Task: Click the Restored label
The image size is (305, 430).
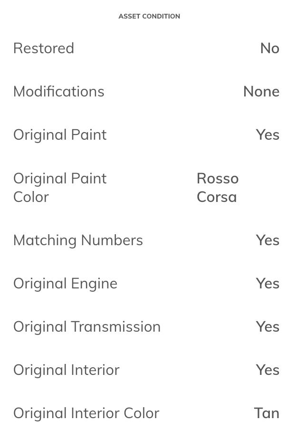Action: [44, 48]
